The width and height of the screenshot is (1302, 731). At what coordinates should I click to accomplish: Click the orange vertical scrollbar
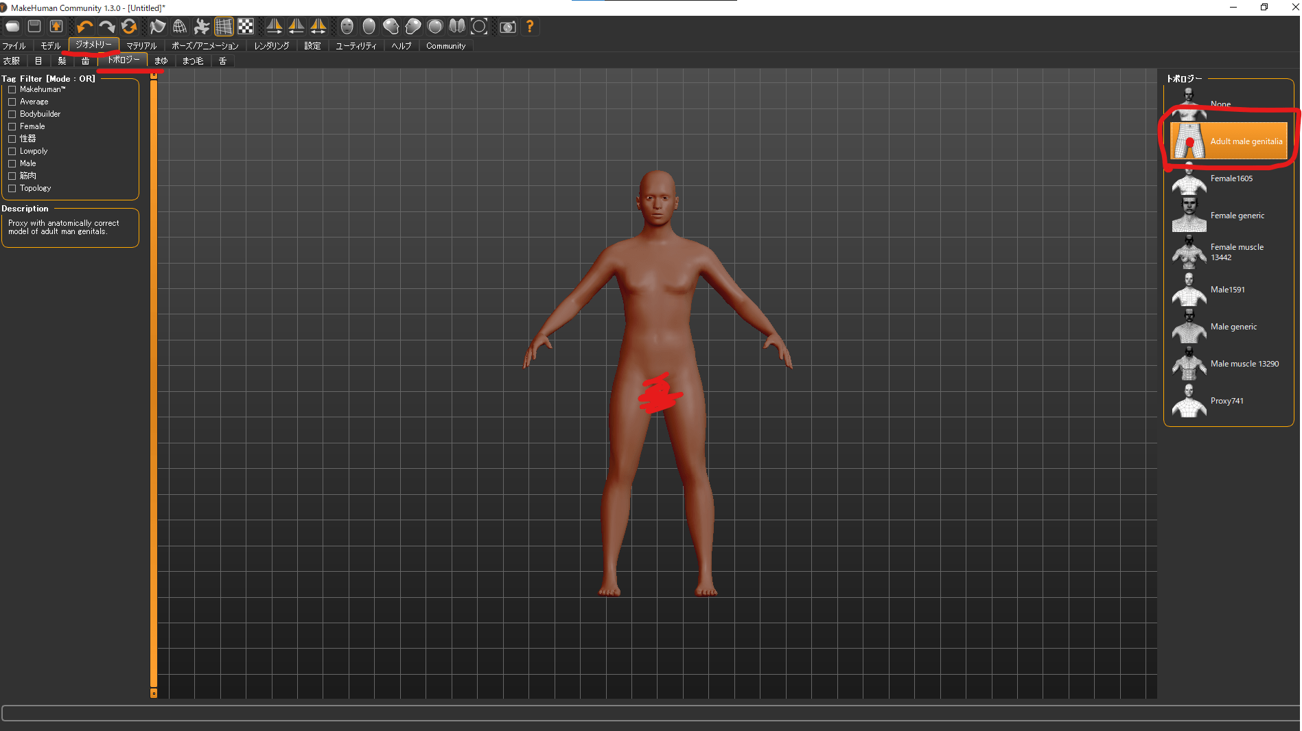pyautogui.click(x=154, y=384)
